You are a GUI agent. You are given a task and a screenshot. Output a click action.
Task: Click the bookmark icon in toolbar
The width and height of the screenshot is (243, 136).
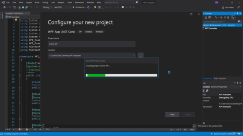123,7
